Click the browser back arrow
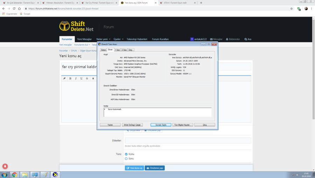The width and height of the screenshot is (315, 178). tap(3, 9)
